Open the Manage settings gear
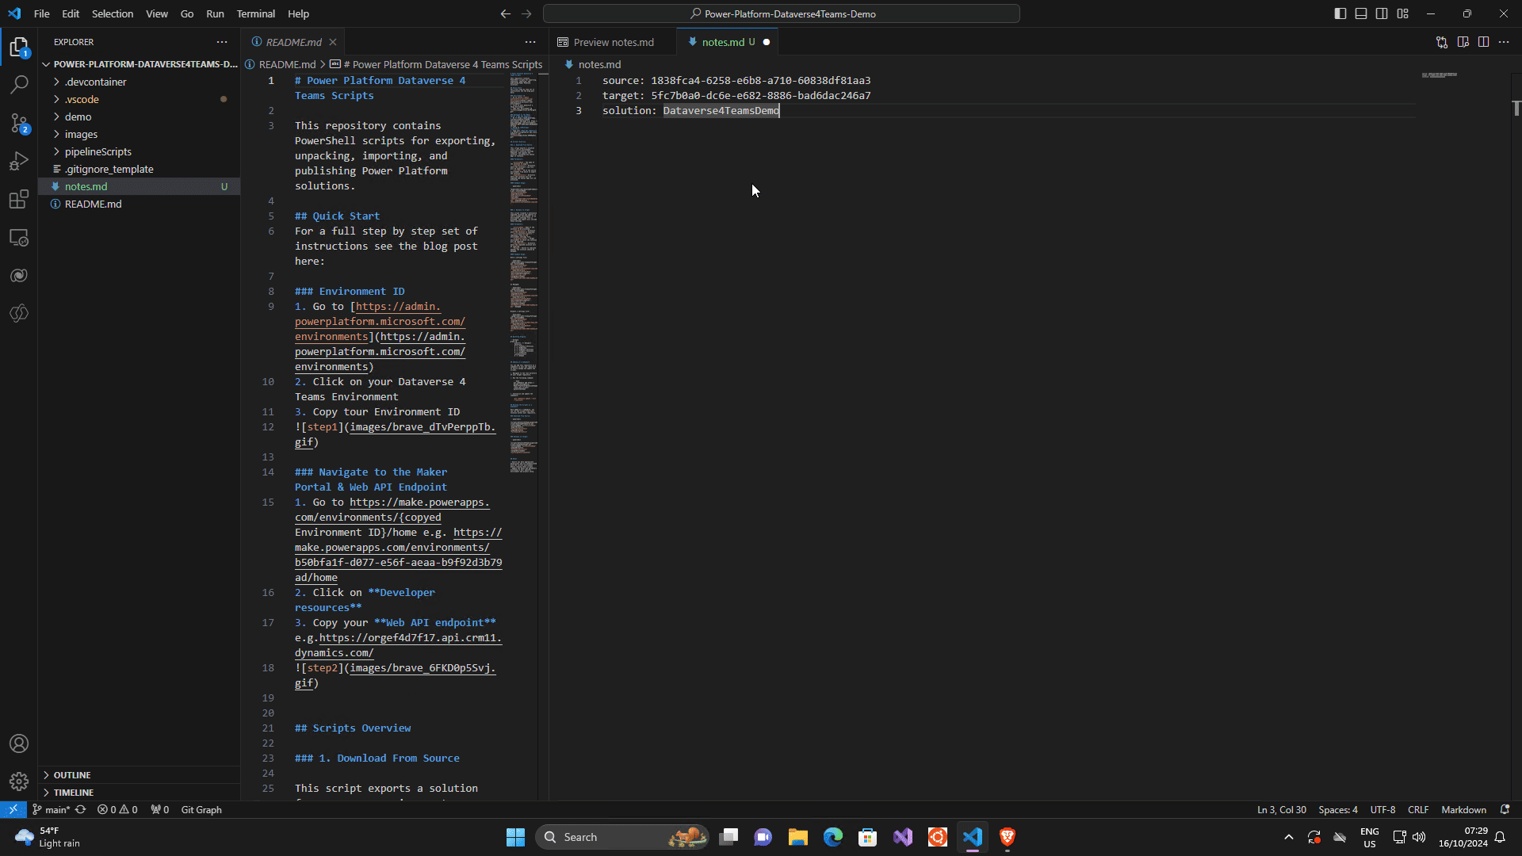Image resolution: width=1522 pixels, height=856 pixels. [x=19, y=781]
